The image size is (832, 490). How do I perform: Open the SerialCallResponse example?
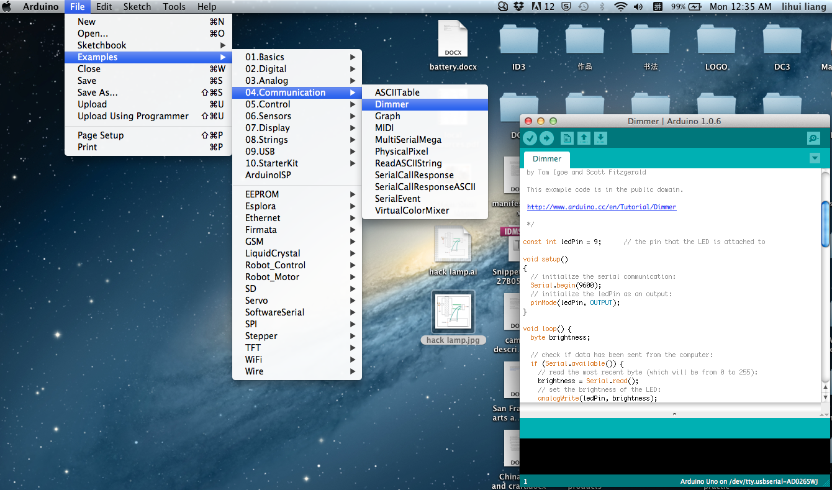pos(425,175)
